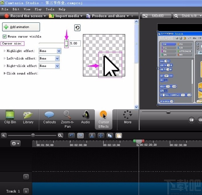
Task: Click the rewind playback button
Action: pyautogui.click(x=200, y=120)
